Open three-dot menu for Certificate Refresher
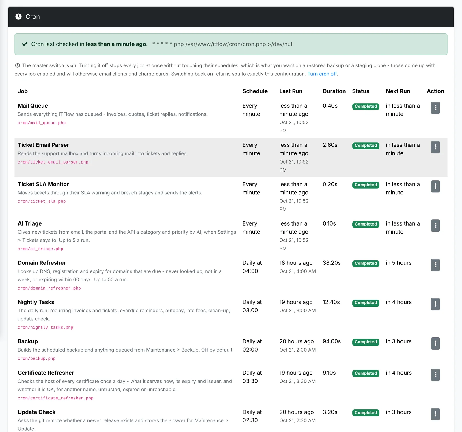The height and width of the screenshot is (432, 462). (x=435, y=375)
